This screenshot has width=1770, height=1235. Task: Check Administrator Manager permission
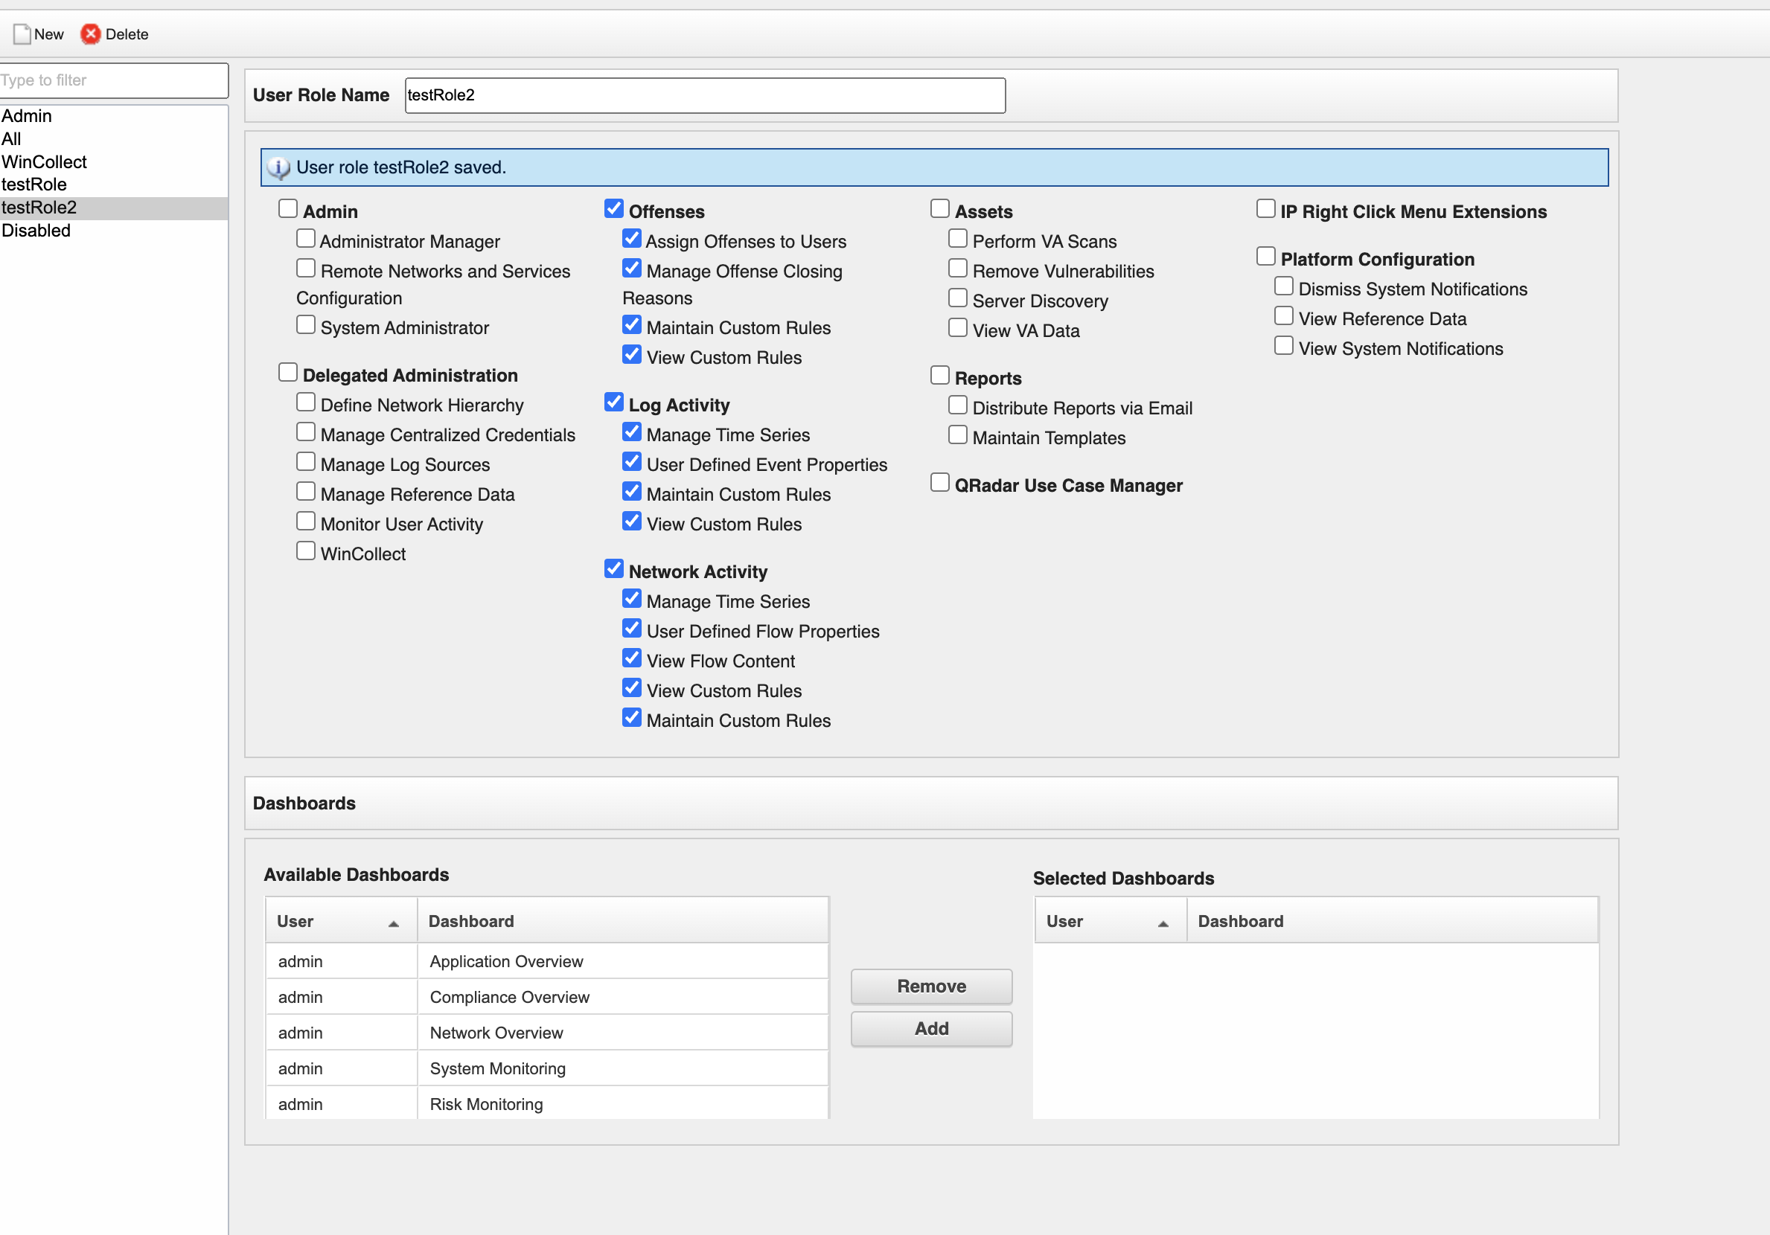coord(305,239)
